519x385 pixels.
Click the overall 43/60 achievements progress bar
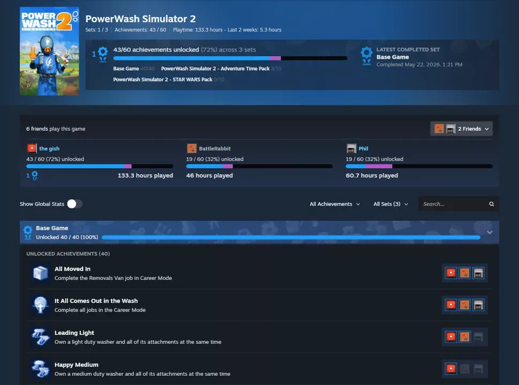click(x=230, y=58)
